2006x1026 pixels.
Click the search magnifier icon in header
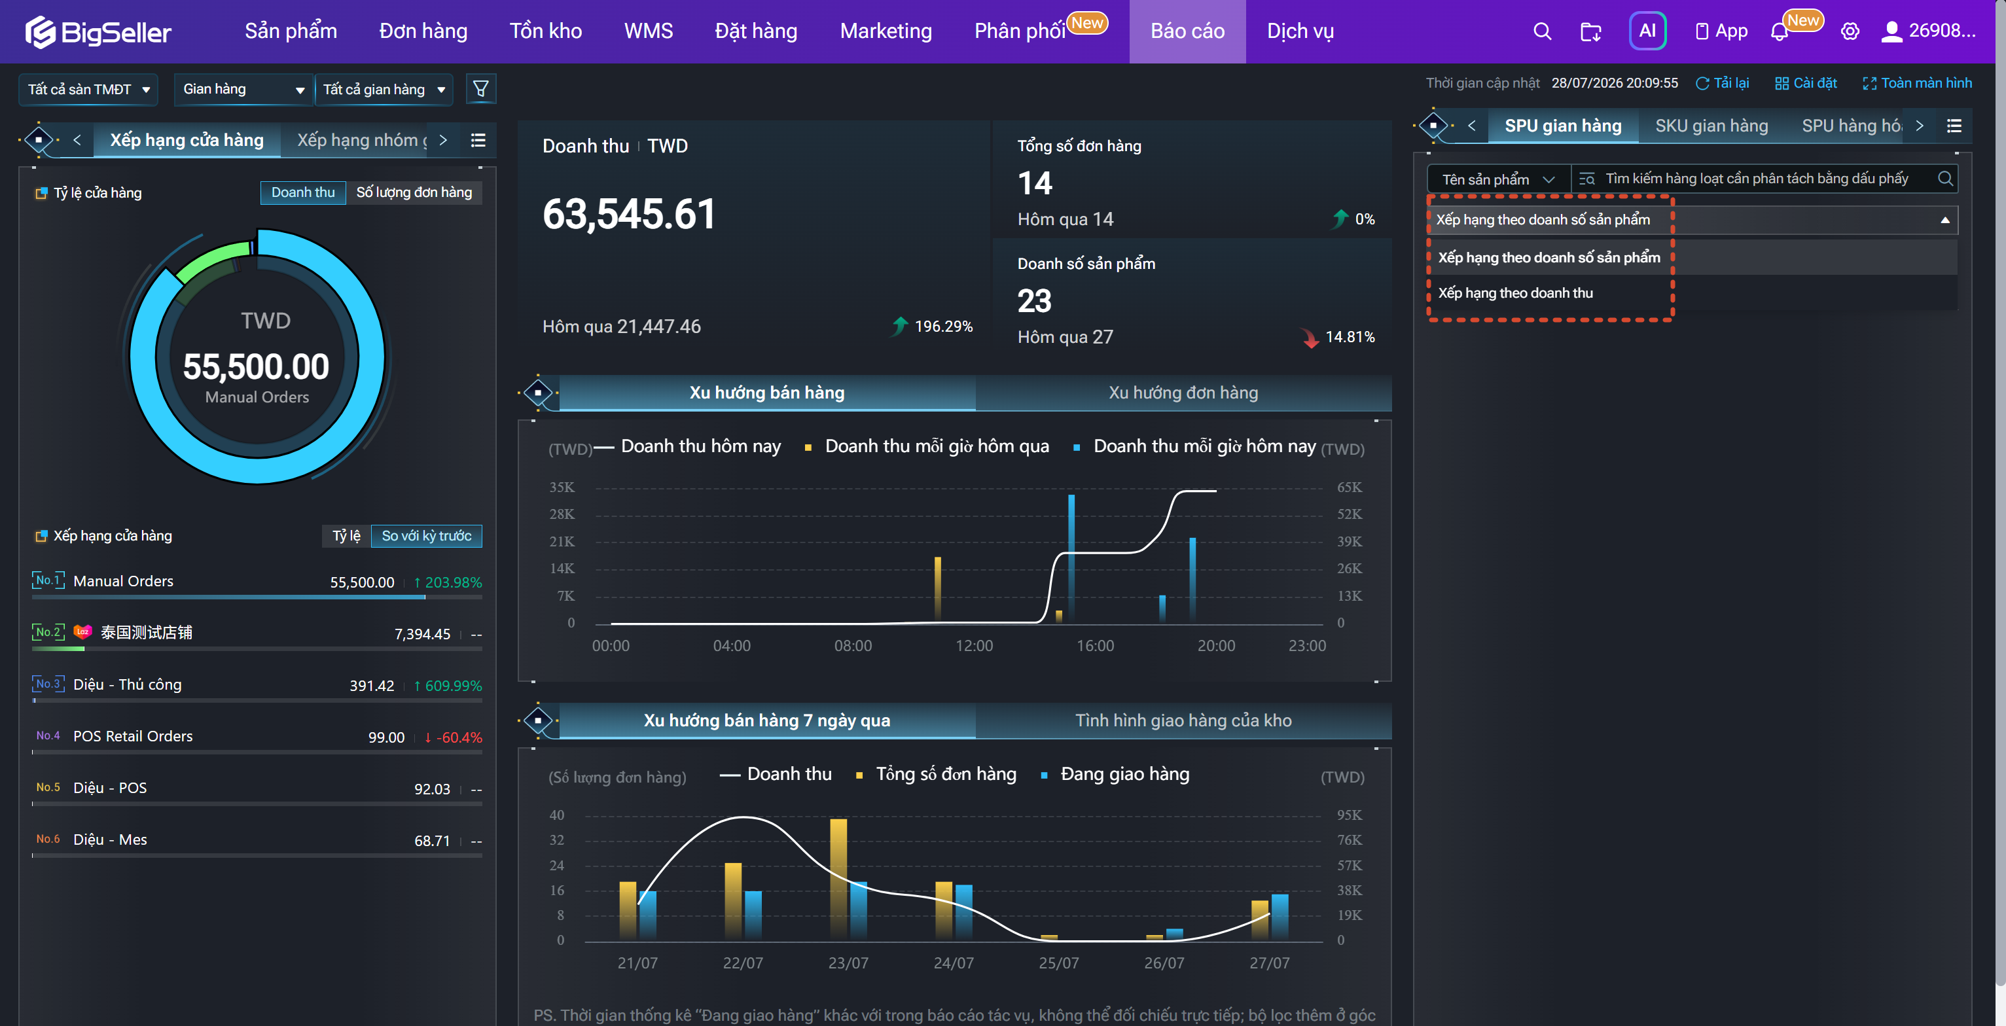click(1542, 31)
